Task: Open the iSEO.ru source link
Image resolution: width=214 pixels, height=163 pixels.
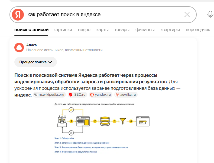Action: (77, 95)
